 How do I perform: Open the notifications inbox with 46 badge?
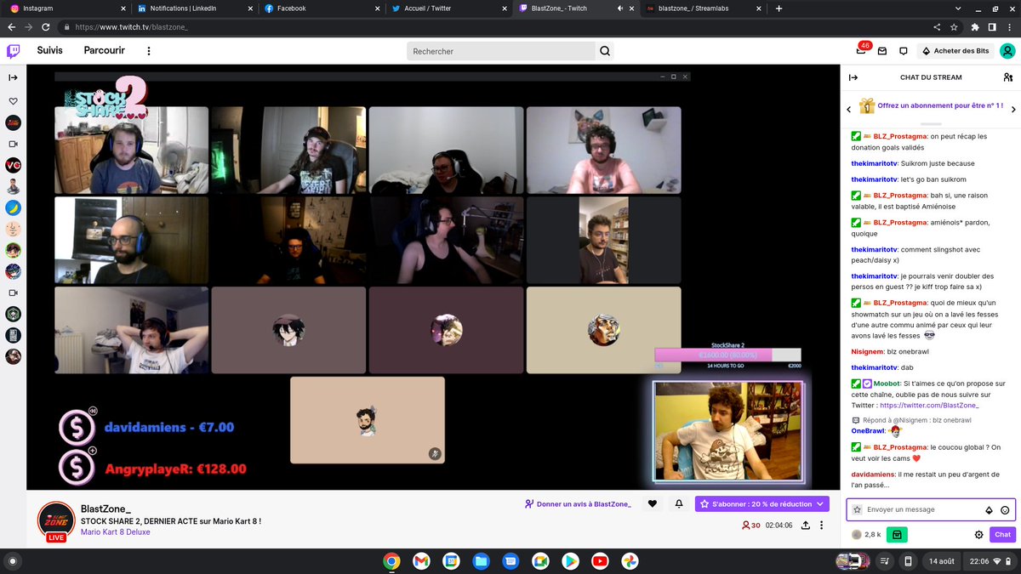click(x=862, y=50)
